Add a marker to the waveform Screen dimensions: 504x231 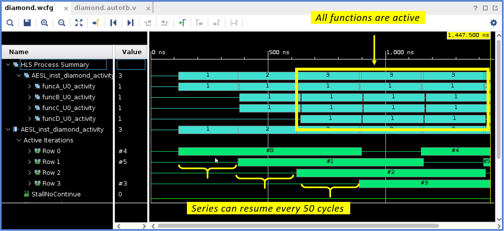coord(182,23)
